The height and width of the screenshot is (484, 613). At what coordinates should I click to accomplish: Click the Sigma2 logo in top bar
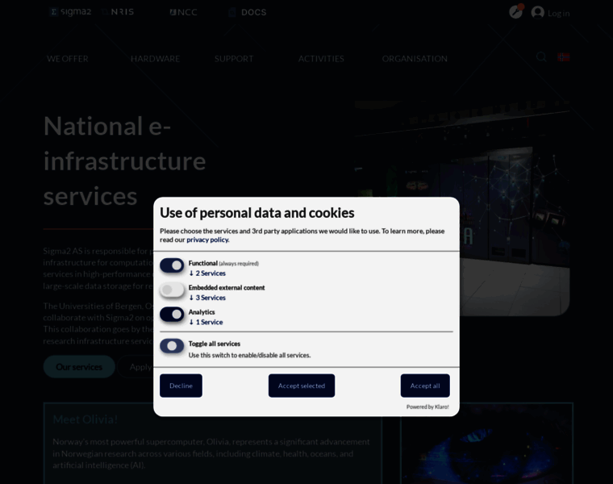point(70,12)
